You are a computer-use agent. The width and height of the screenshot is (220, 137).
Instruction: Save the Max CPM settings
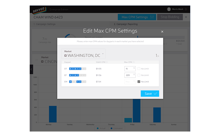point(150,93)
